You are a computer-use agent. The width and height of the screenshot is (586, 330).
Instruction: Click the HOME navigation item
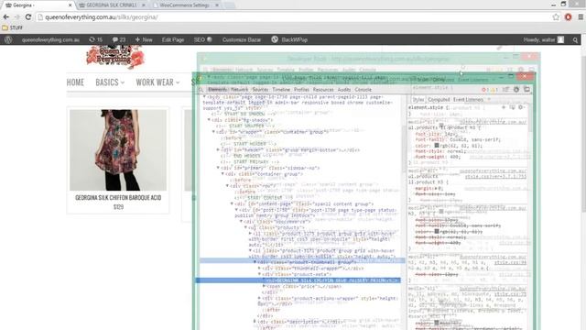tap(75, 82)
